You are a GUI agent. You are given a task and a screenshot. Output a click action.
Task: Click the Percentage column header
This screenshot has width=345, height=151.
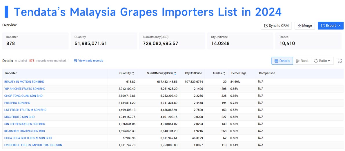click(x=239, y=73)
